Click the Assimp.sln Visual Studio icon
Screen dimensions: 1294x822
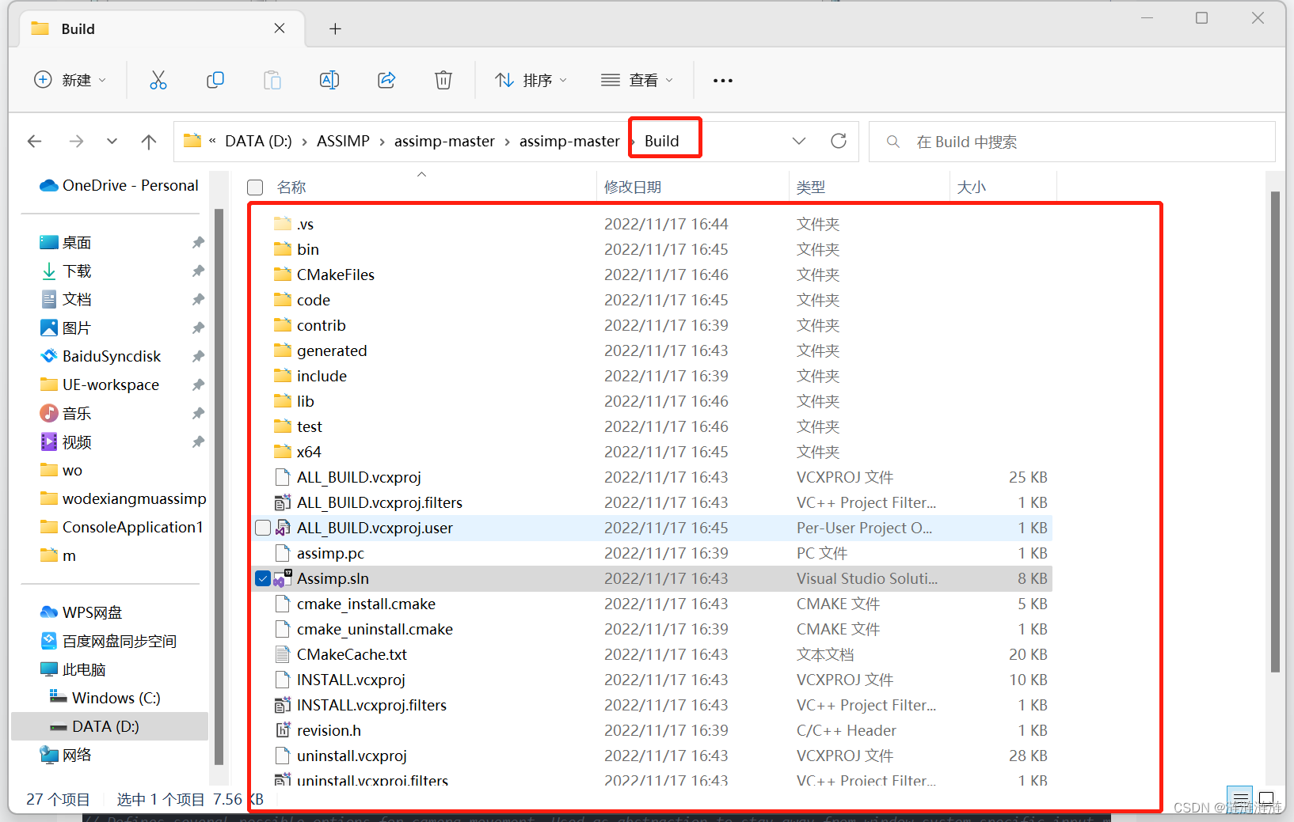pos(283,578)
